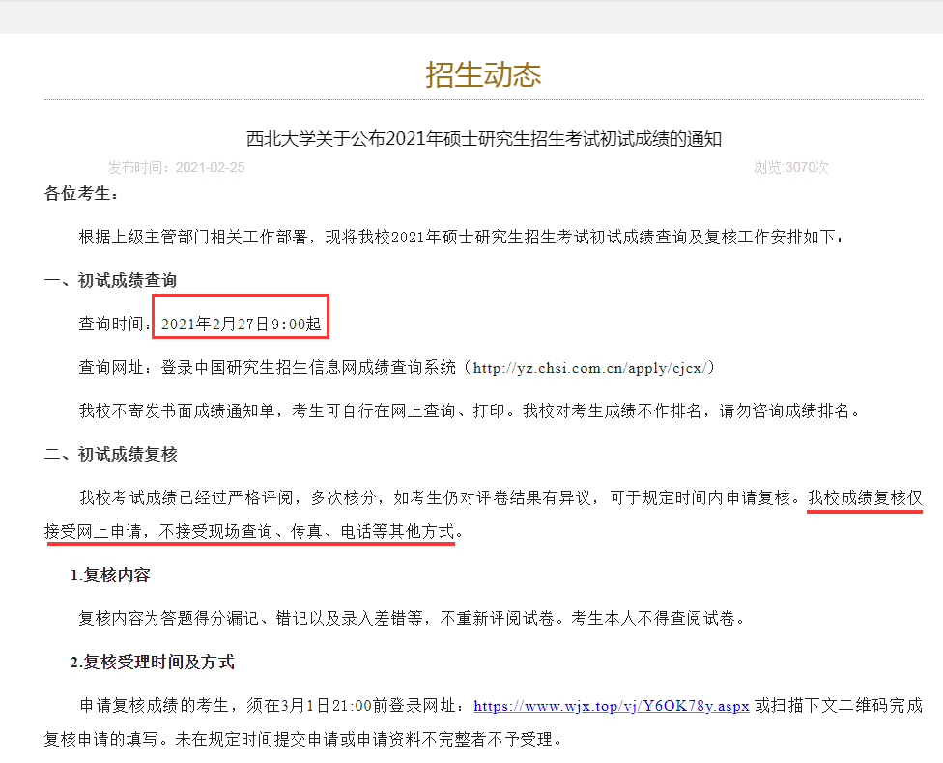Click the 各位考生 salutation line
Screen dimensions: 943x763
pyautogui.click(x=82, y=194)
